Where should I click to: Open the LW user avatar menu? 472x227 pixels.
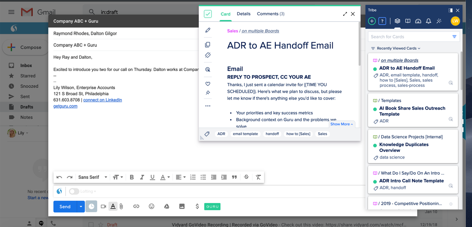coord(455,21)
